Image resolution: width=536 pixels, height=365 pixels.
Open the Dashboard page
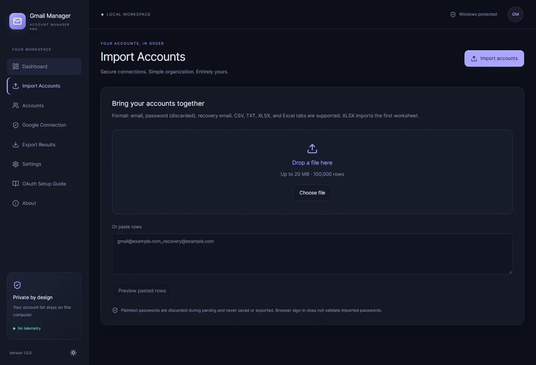tap(44, 66)
